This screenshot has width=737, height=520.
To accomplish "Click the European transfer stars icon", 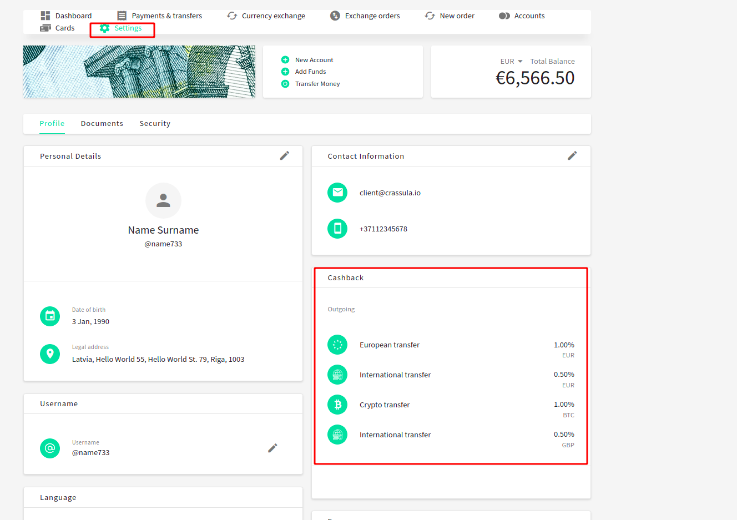I will click(x=337, y=345).
